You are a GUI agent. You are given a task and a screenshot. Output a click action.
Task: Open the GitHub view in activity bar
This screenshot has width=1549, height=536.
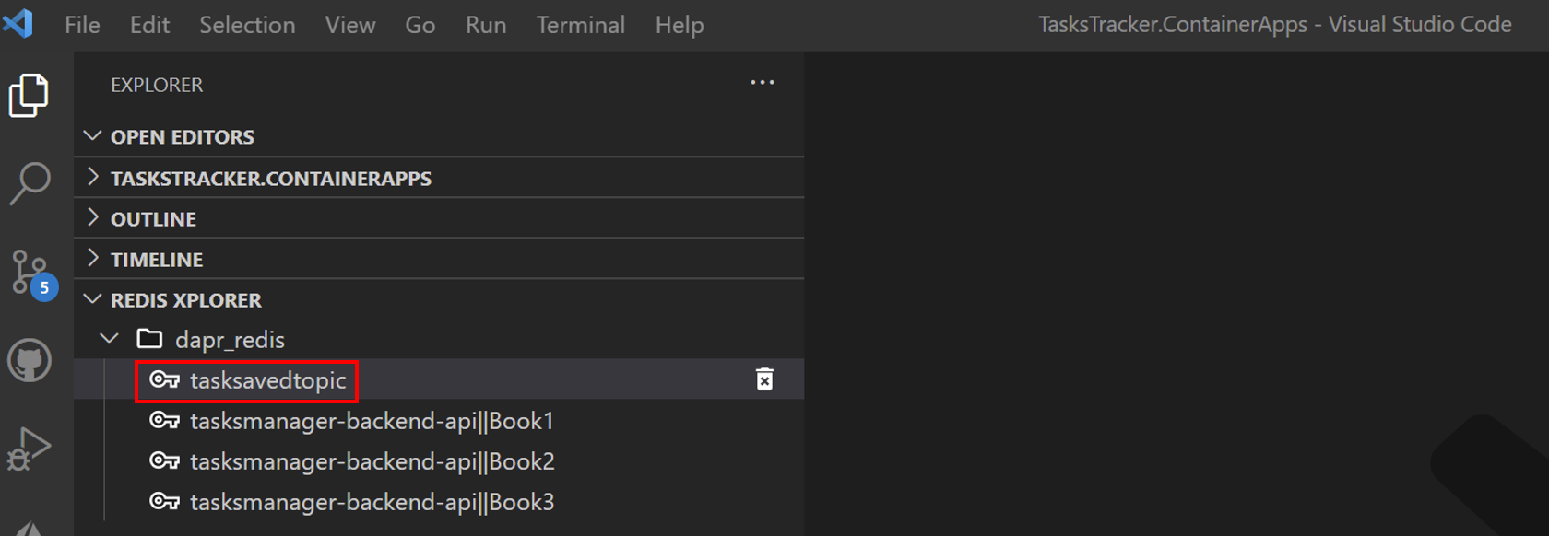30,360
